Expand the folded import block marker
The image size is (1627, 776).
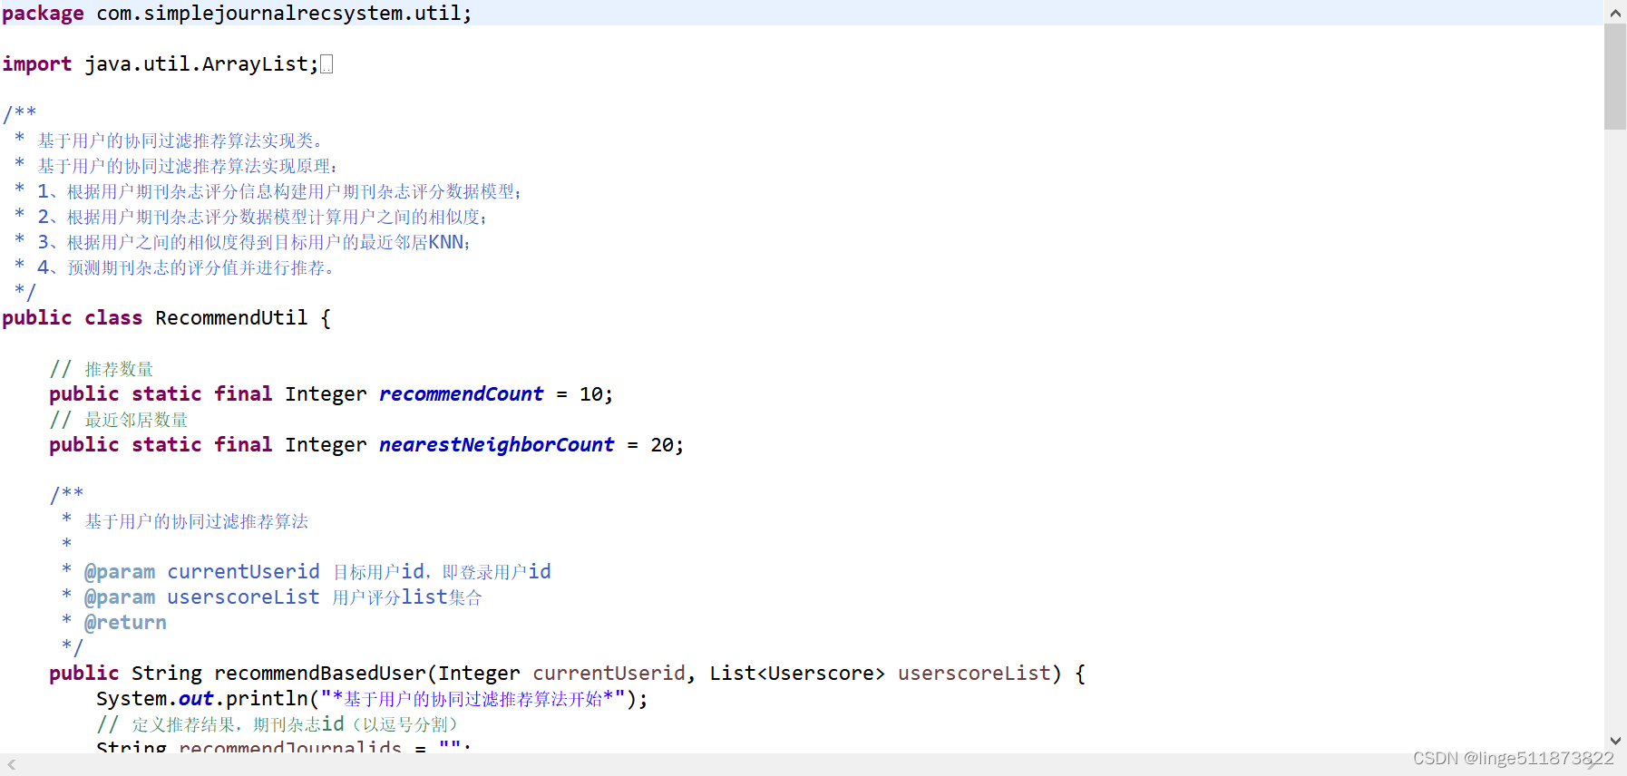click(326, 64)
